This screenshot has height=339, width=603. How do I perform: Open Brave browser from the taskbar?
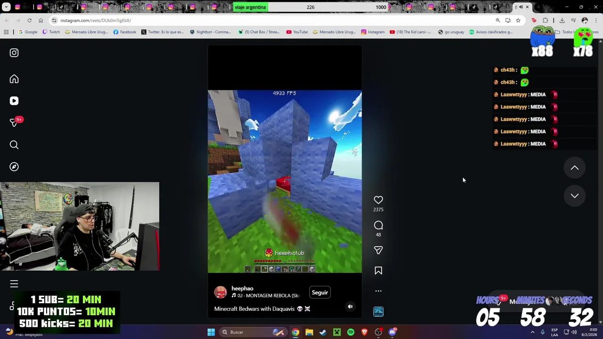tap(364, 332)
